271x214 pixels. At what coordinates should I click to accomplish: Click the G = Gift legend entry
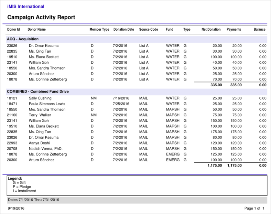pos(19,183)
